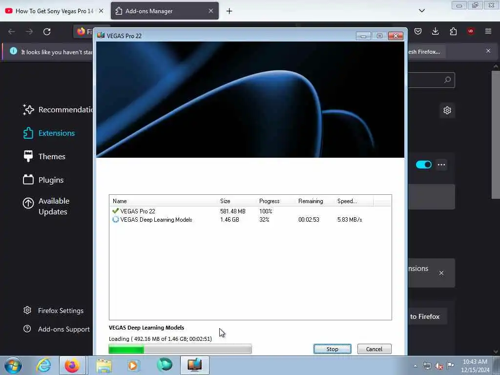Click the Speed column header
The width and height of the screenshot is (500, 375).
pos(354,201)
